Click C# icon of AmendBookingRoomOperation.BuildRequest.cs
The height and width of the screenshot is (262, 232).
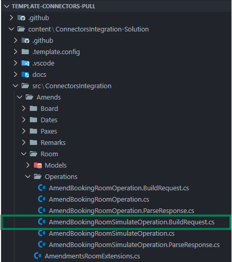coord(42,188)
